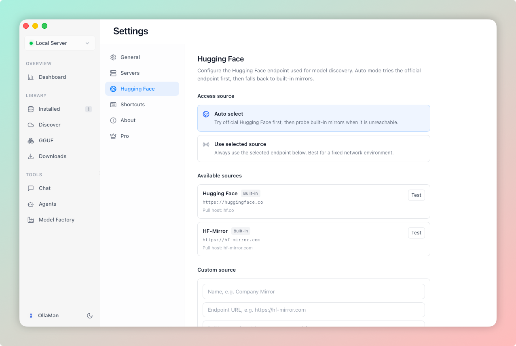Click the Installed database icon
The width and height of the screenshot is (516, 346).
[31, 109]
